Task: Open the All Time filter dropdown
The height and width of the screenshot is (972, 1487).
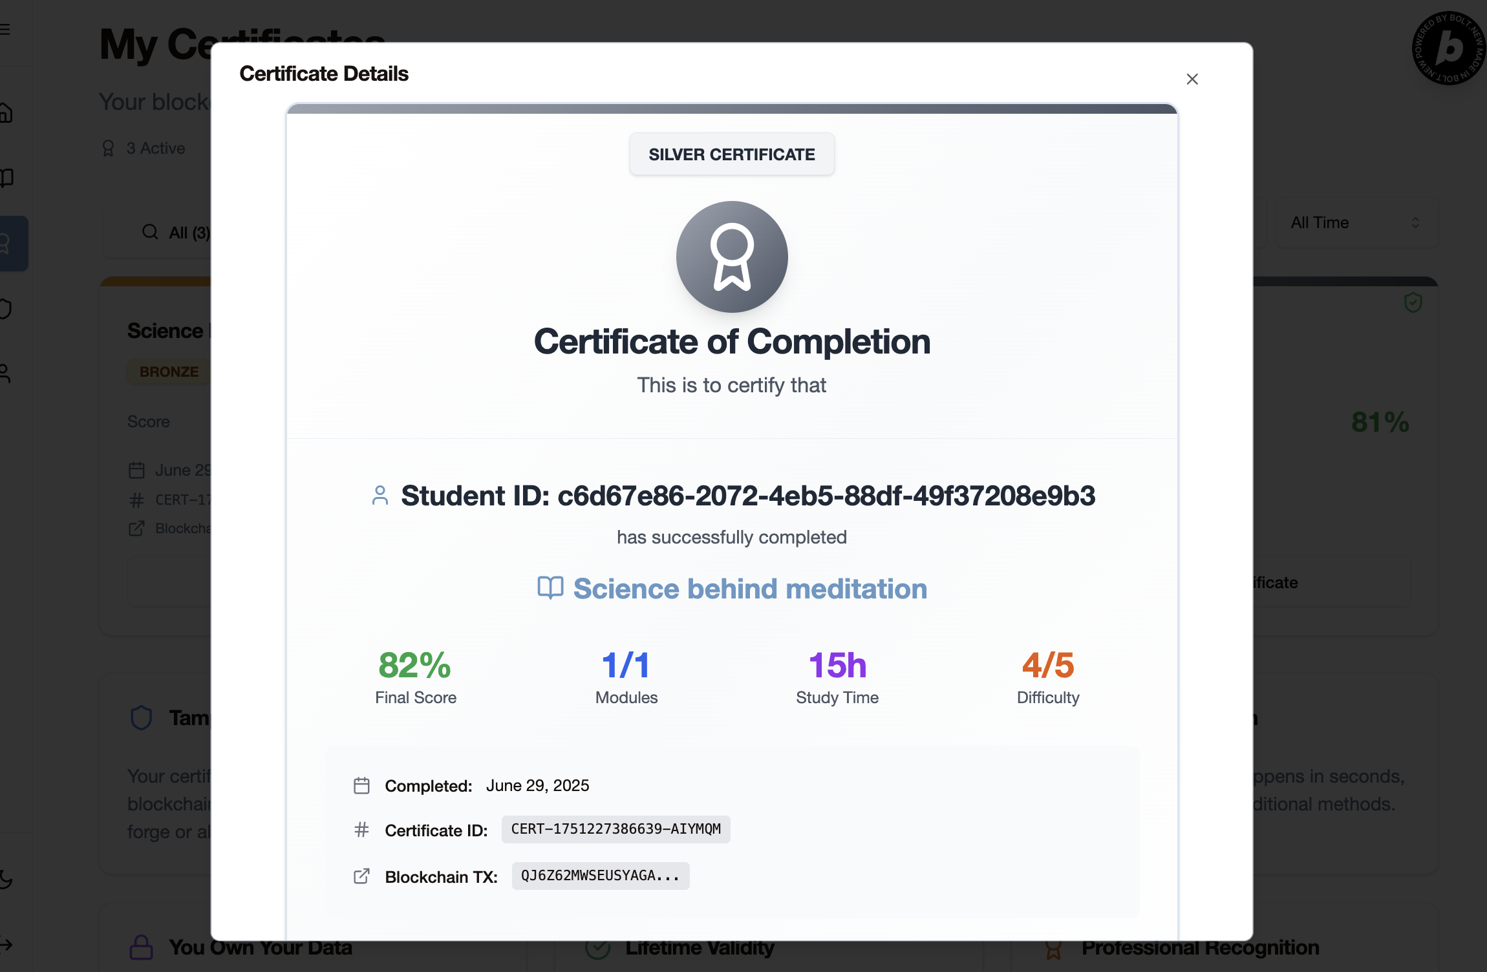Action: [x=1356, y=223]
